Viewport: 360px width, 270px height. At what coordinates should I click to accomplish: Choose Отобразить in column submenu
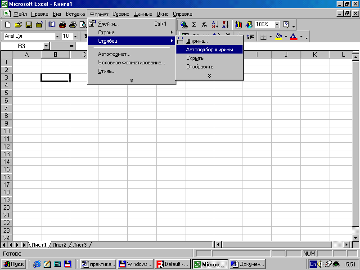209,67
